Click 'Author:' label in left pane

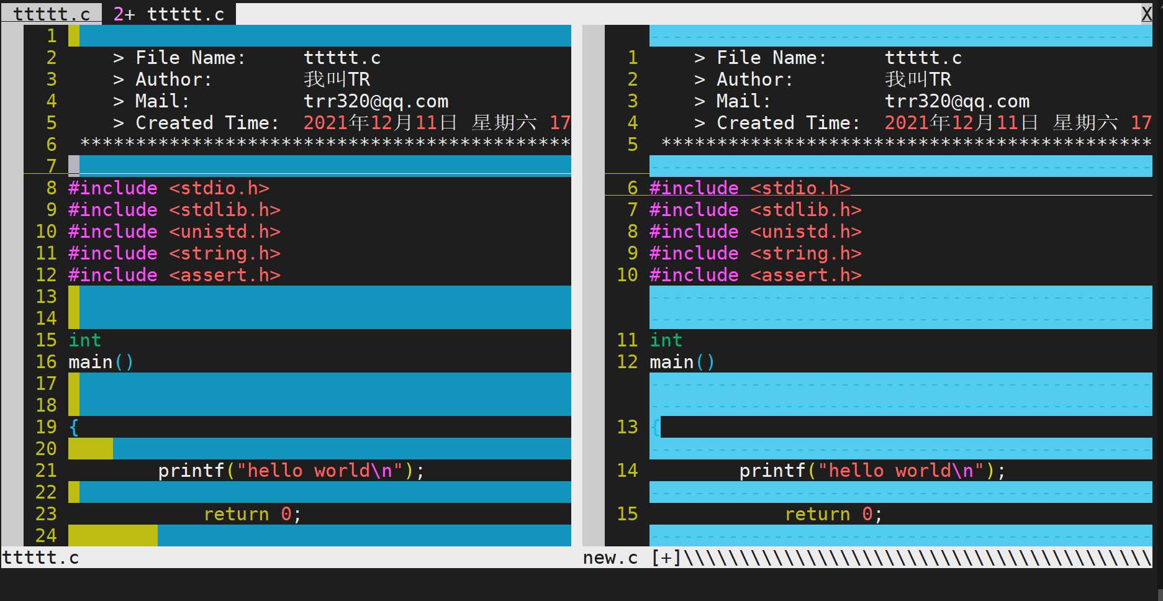(174, 79)
